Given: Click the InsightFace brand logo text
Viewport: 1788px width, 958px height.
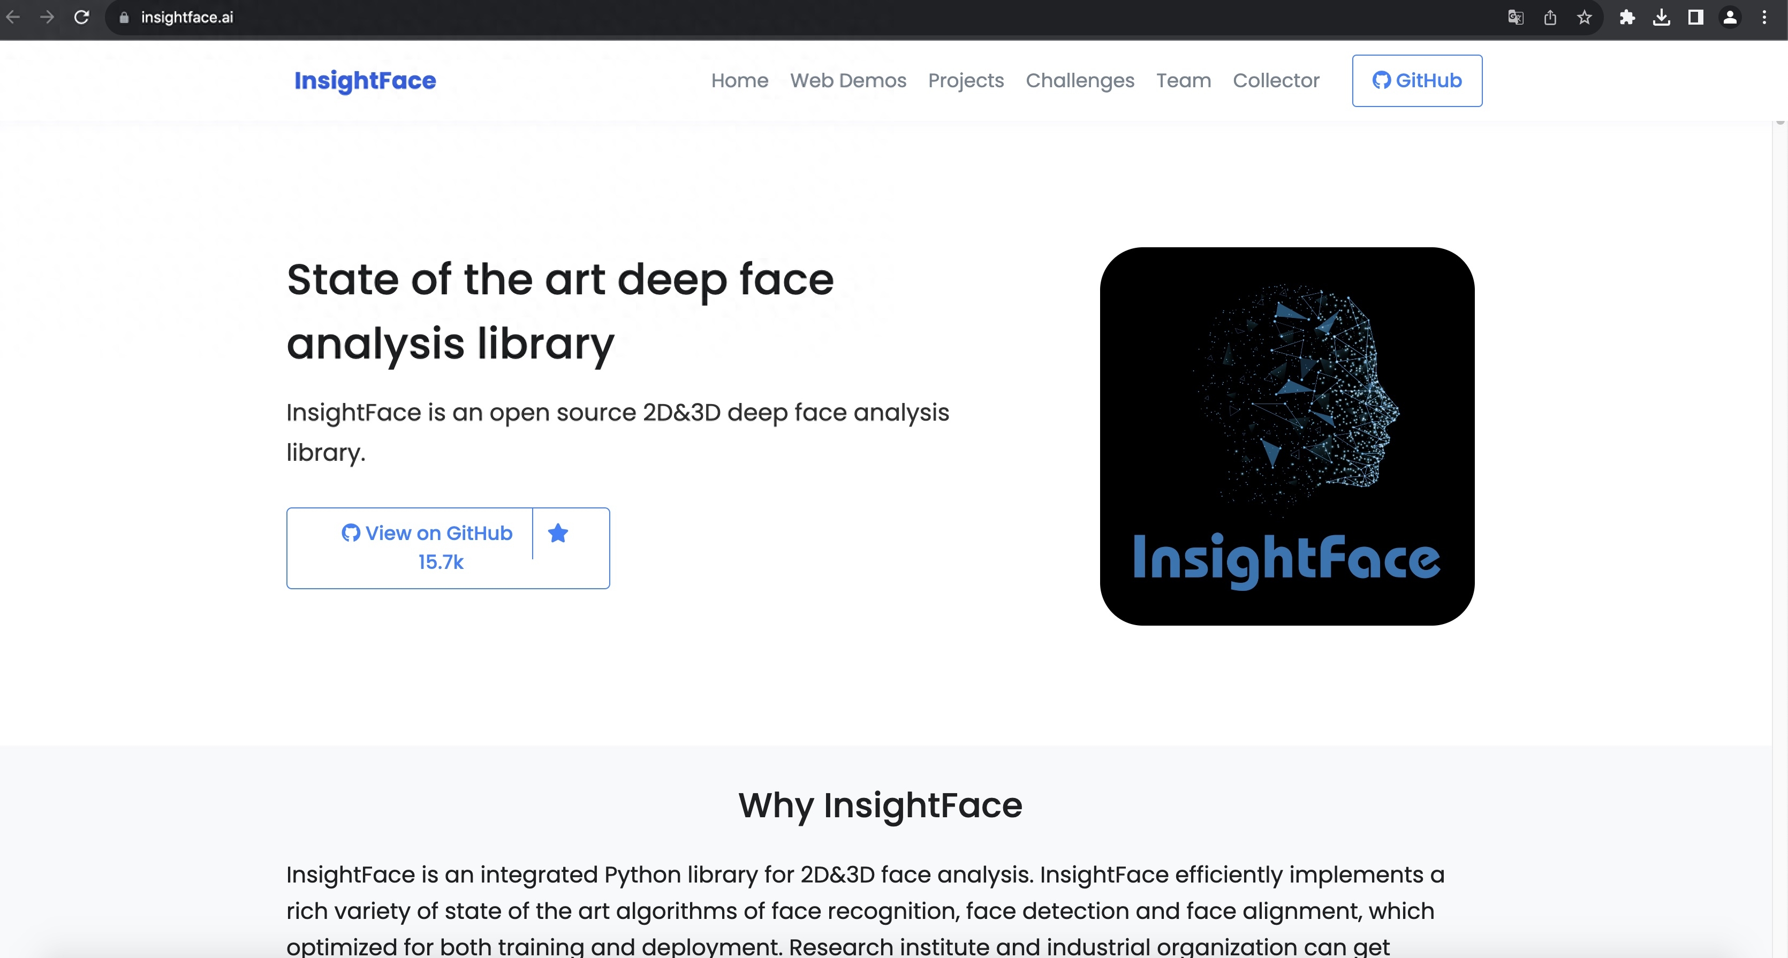Looking at the screenshot, I should tap(365, 80).
